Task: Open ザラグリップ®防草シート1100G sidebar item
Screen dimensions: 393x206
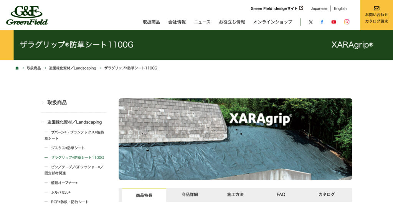Action: click(x=77, y=158)
